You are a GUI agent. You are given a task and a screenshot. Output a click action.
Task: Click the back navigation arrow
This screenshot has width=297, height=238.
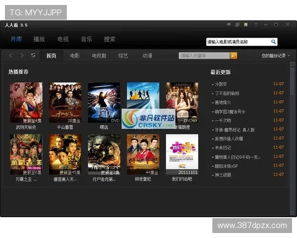point(11,56)
